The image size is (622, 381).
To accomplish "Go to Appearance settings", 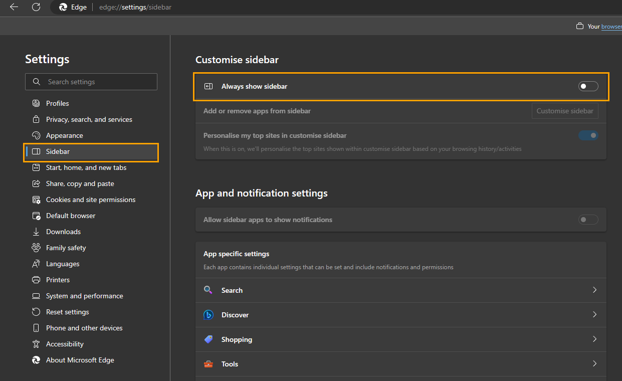I will pos(65,135).
